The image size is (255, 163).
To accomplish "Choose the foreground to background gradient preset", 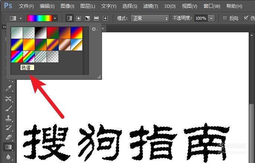I will [17, 33].
